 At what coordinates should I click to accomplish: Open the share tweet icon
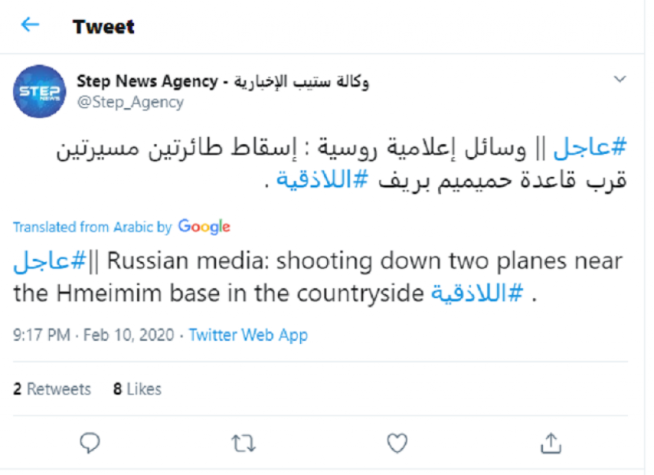(x=551, y=442)
